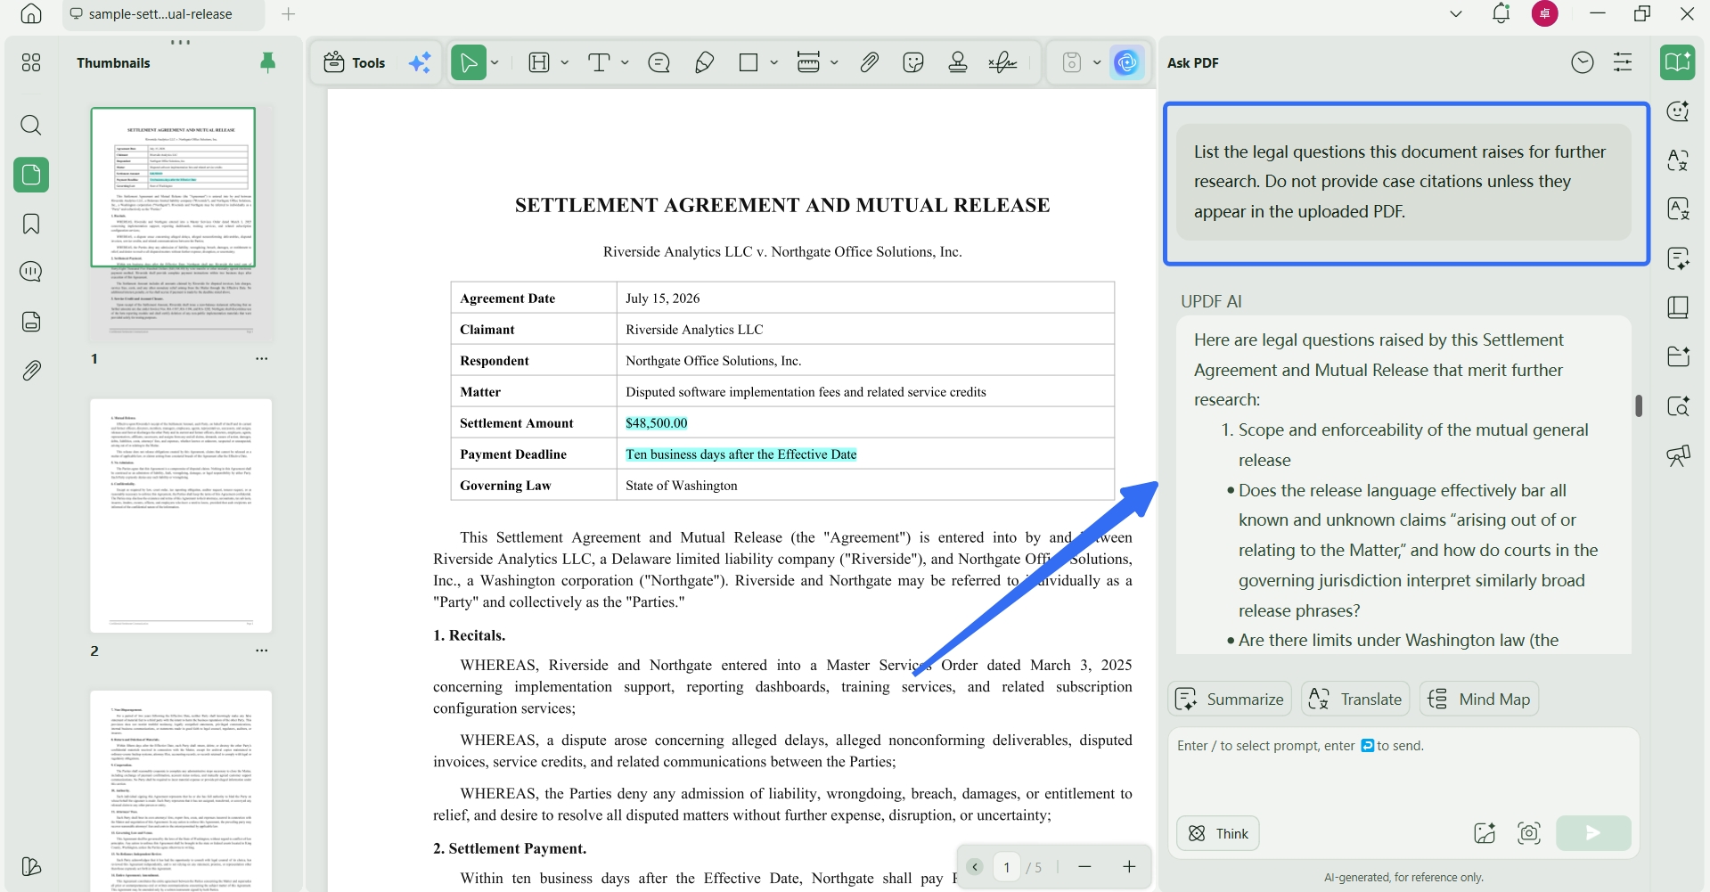Select the Text tool
Screen dimensions: 1710x892
599,62
